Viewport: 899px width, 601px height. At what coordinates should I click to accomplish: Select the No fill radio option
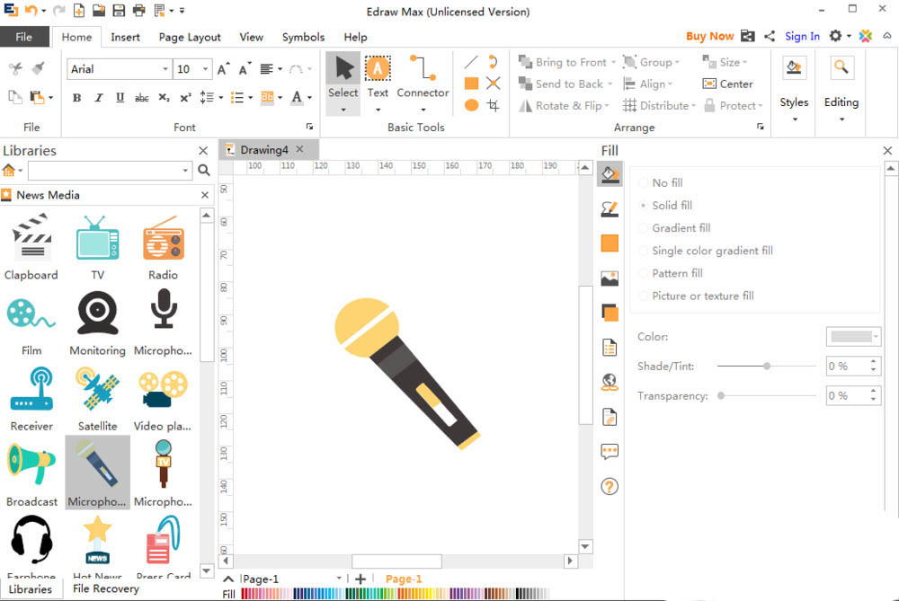pos(644,183)
